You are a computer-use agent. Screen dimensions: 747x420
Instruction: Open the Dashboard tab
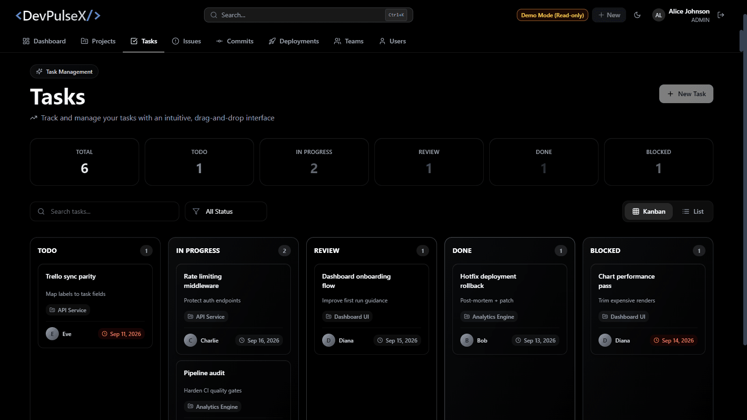point(44,41)
